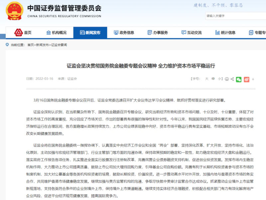Click the paragraph starting 证监会将在国务院金融委

tap(140, 170)
